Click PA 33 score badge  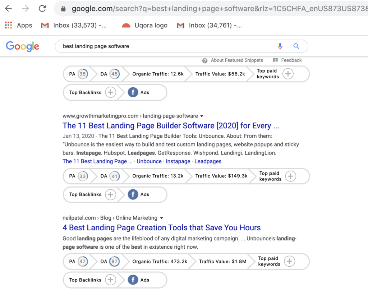pyautogui.click(x=83, y=176)
